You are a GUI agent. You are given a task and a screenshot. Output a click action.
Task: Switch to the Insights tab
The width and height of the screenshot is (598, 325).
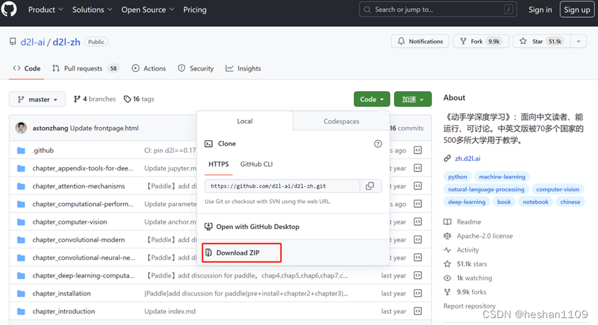coord(243,68)
